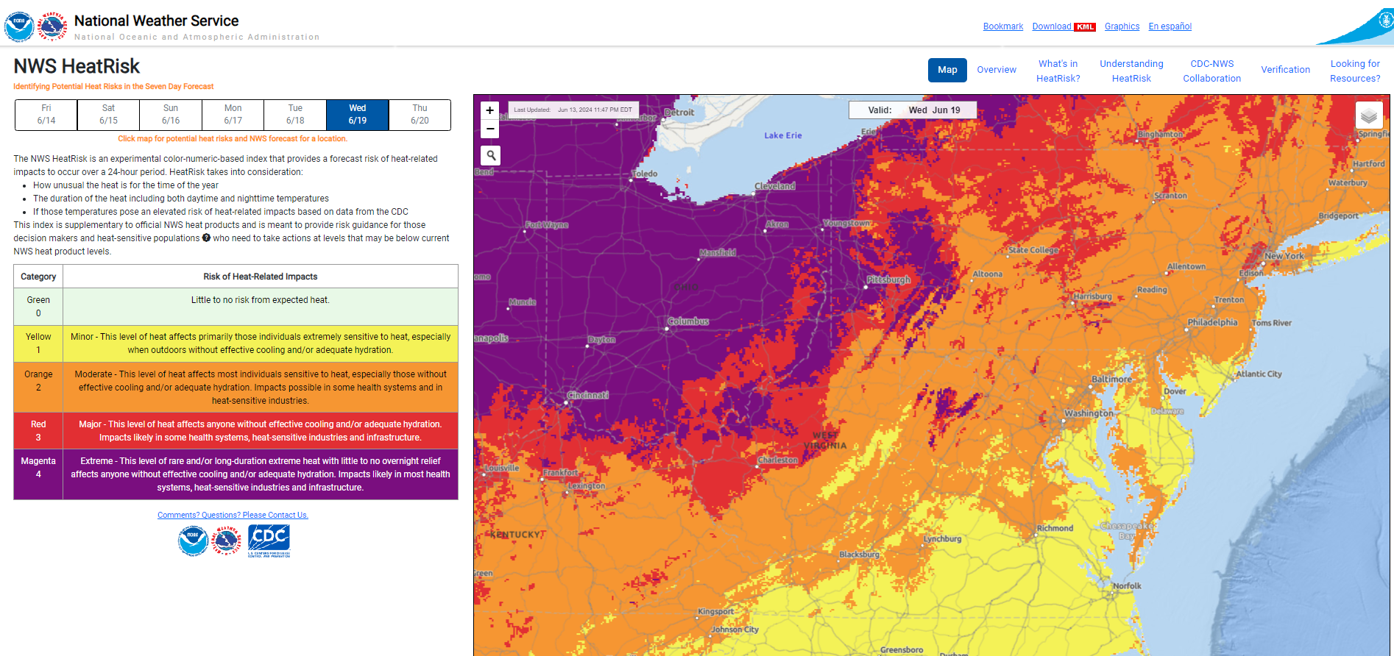Open Understanding HeatRisk tab
The width and height of the screenshot is (1394, 656).
click(x=1131, y=71)
